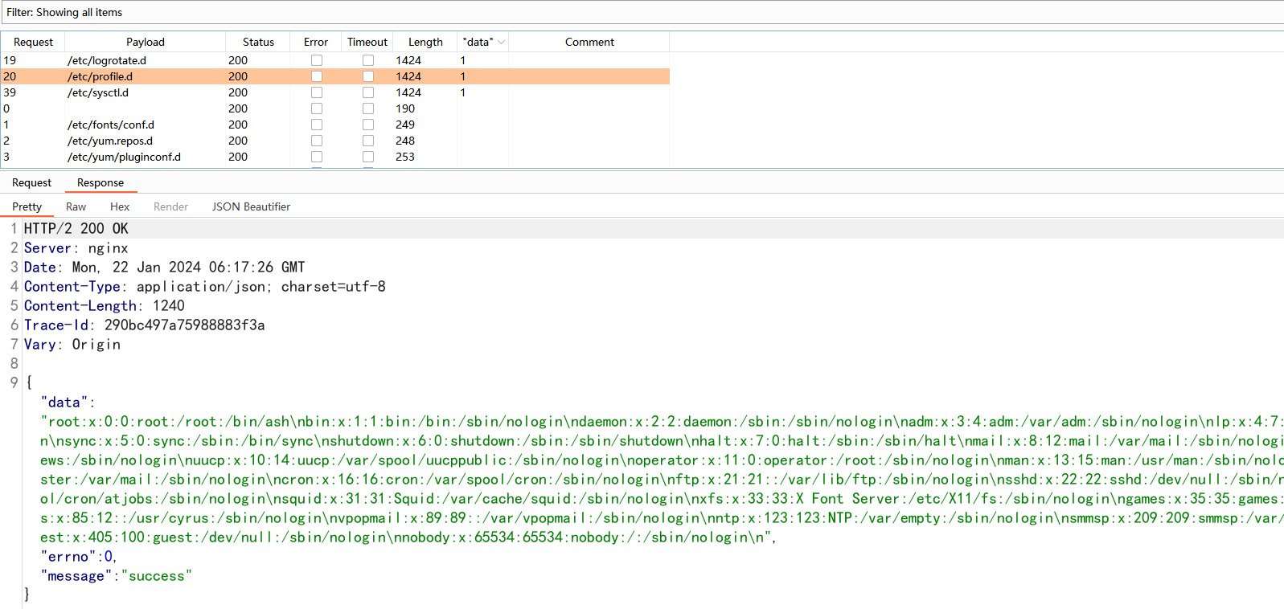Click the "errno":0 JSON line
1284x609 pixels.
click(x=79, y=557)
